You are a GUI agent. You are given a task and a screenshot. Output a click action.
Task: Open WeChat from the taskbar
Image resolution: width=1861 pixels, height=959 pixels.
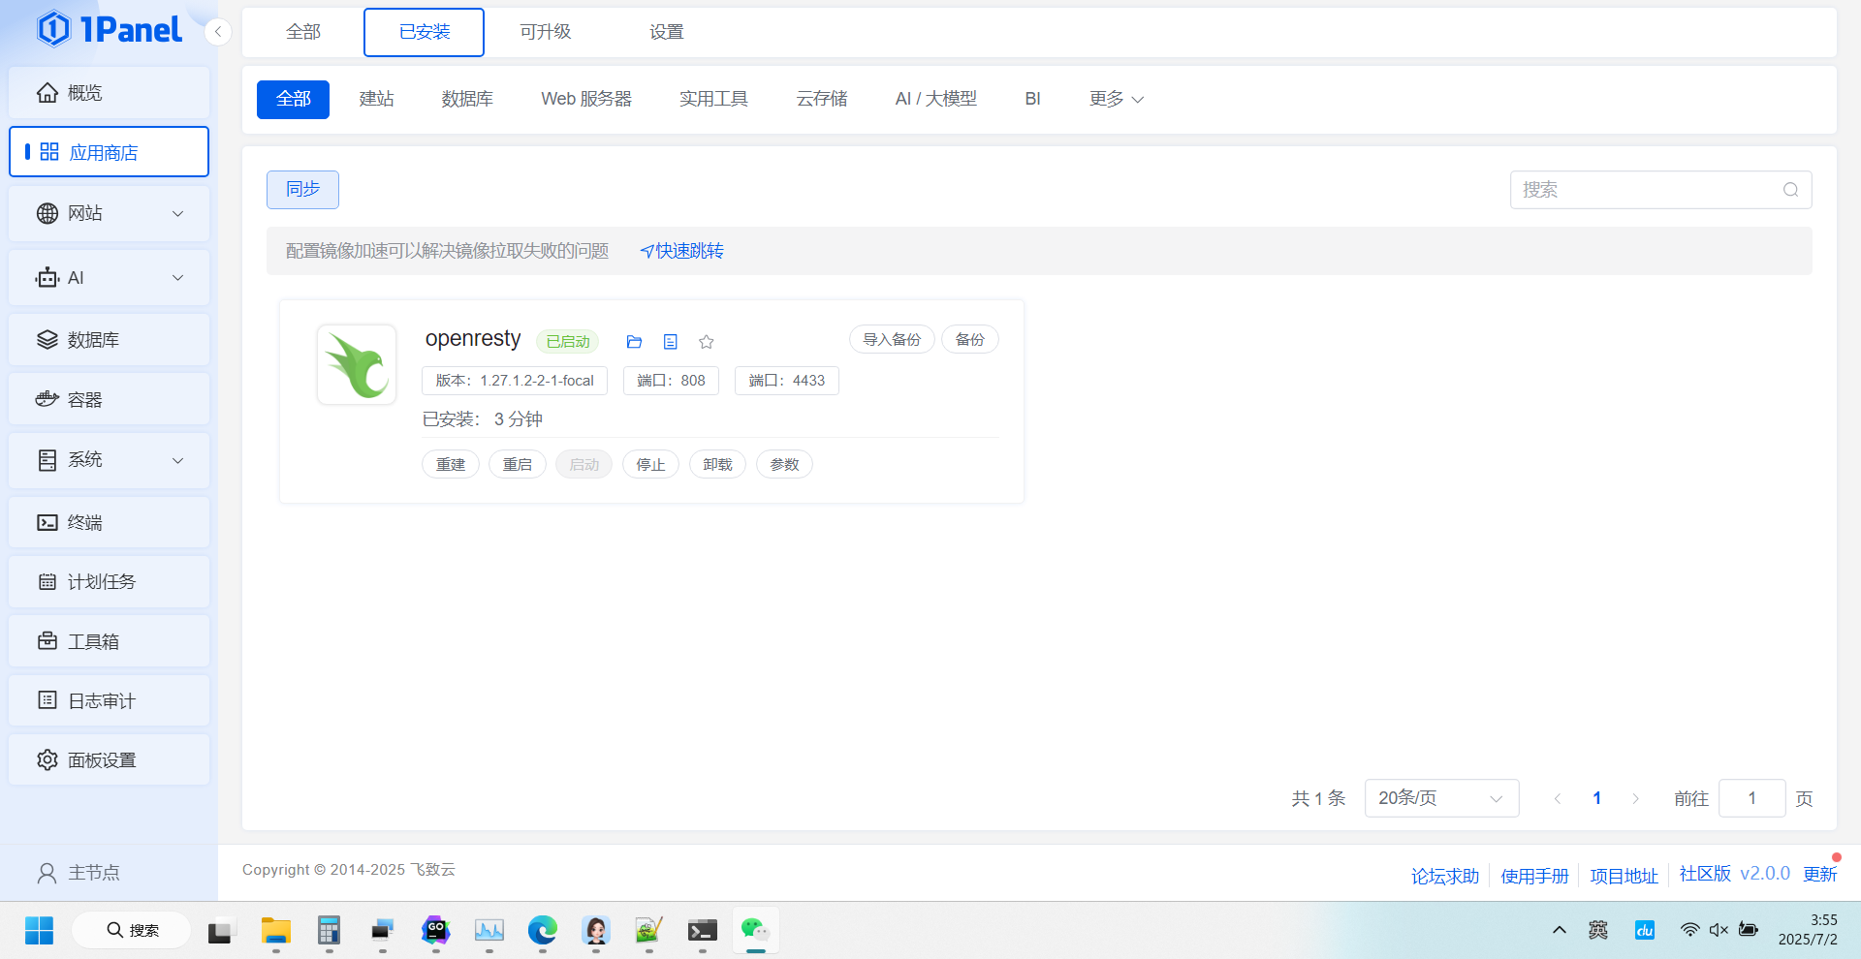point(755,930)
